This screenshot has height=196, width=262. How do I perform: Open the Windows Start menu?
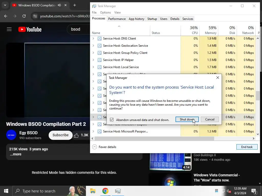coord(6,191)
